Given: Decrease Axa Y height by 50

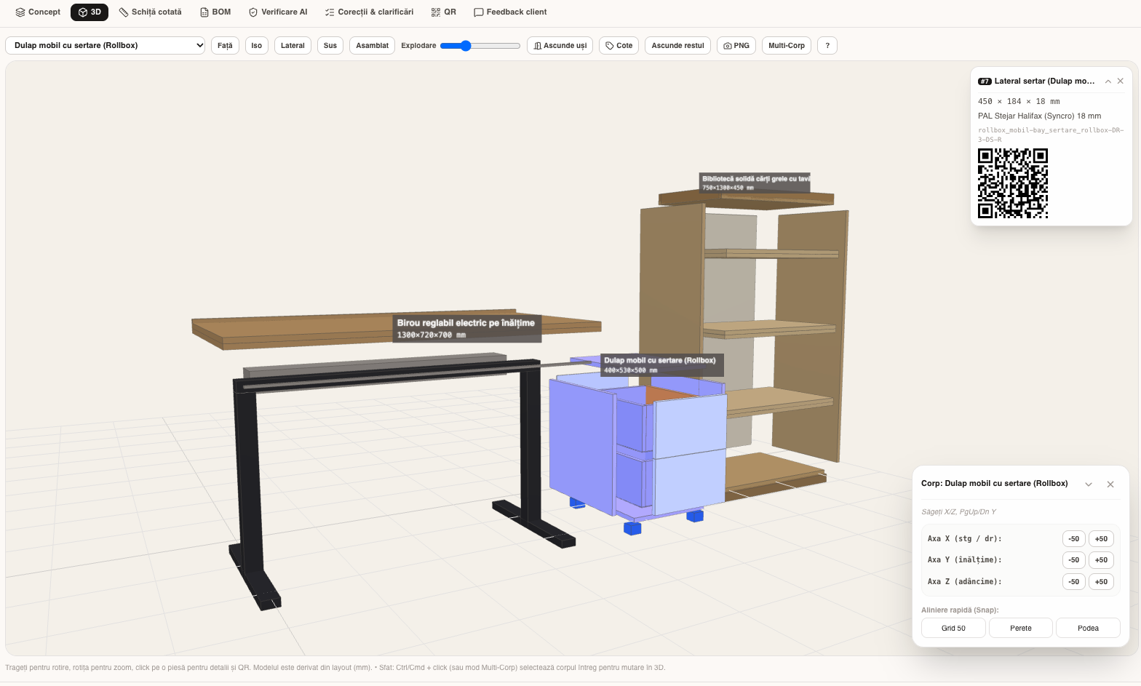Looking at the screenshot, I should pyautogui.click(x=1074, y=560).
